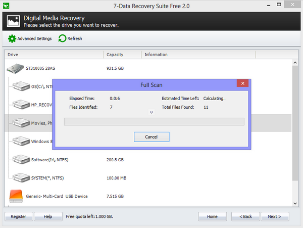Click the Elapsed Time value 0:0:6

click(x=115, y=99)
